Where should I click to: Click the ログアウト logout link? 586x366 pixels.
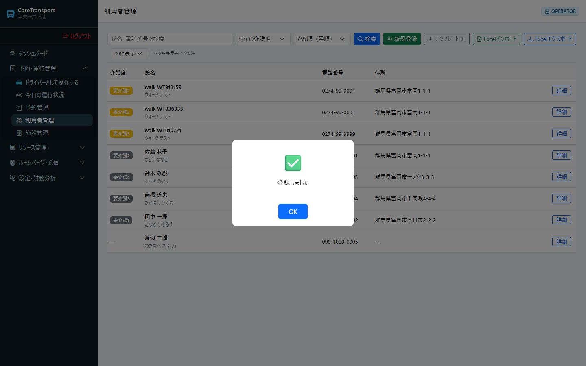[x=77, y=36]
